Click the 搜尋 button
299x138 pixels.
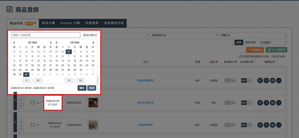pos(239,43)
